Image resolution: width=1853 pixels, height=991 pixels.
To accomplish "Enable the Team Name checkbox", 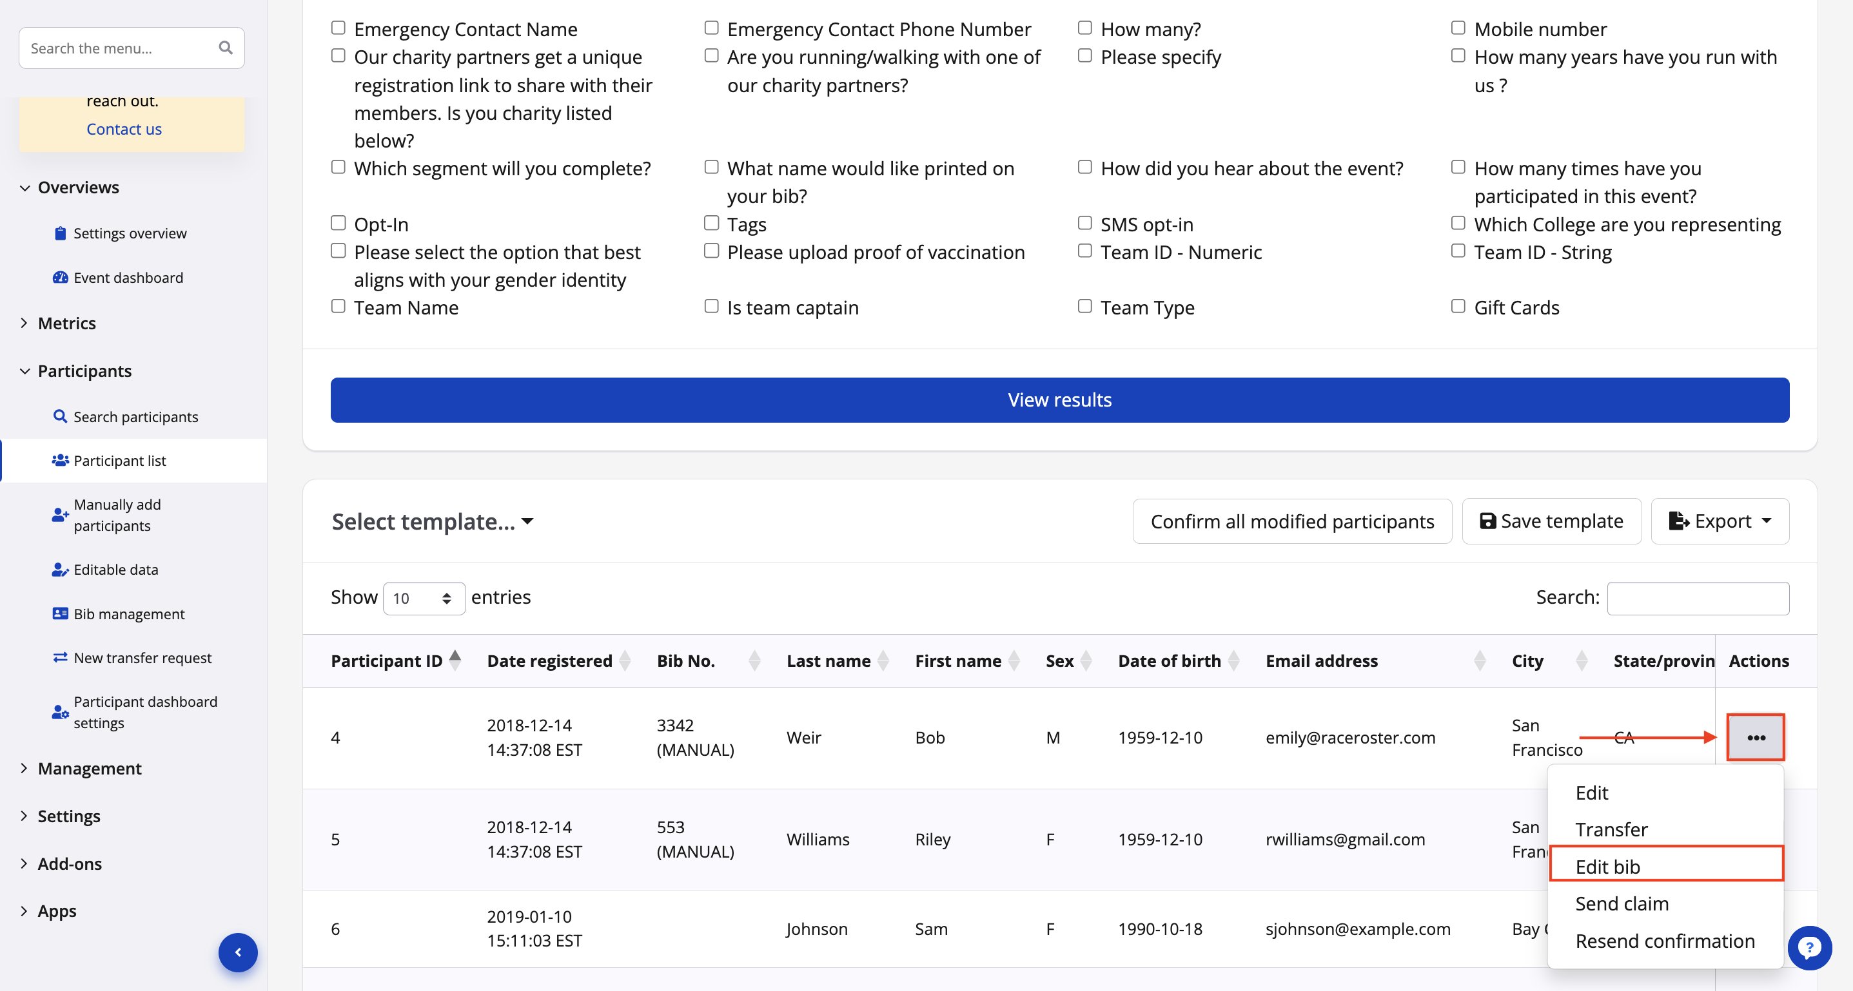I will pyautogui.click(x=338, y=305).
